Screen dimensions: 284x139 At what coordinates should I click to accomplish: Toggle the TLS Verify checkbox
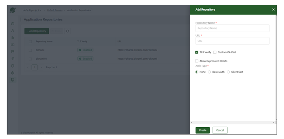[x=197, y=52]
